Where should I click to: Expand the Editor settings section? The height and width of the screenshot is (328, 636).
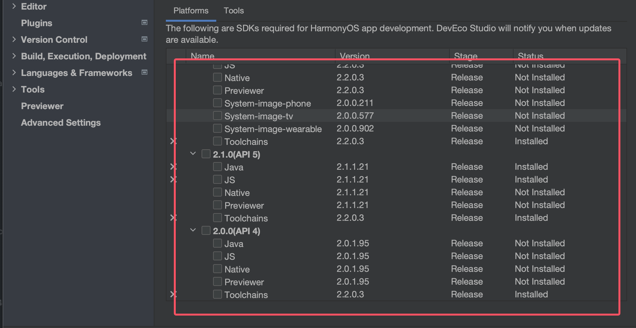pos(14,6)
